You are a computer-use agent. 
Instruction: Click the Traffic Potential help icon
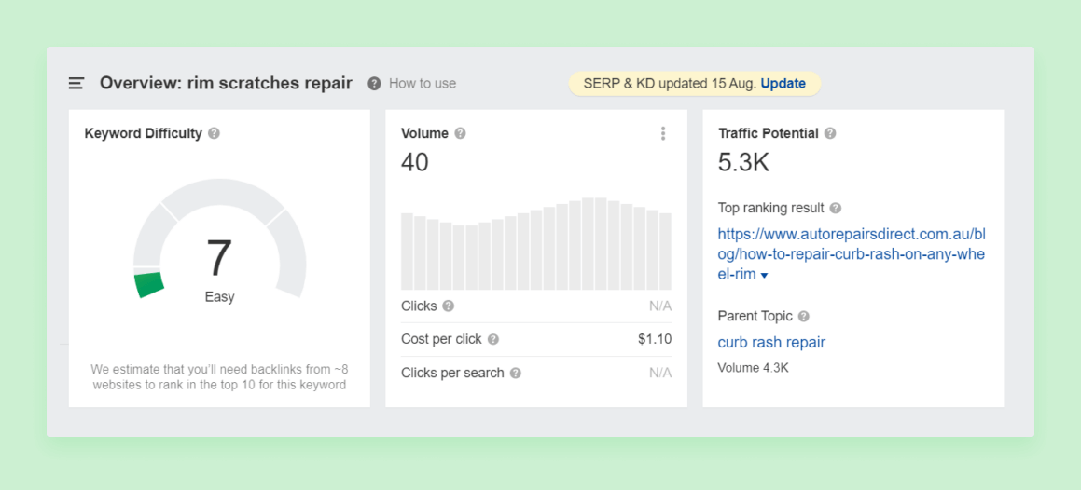[830, 133]
